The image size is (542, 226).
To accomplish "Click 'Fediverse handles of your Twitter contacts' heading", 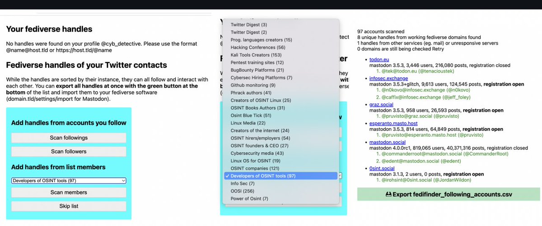I will 87,65.
